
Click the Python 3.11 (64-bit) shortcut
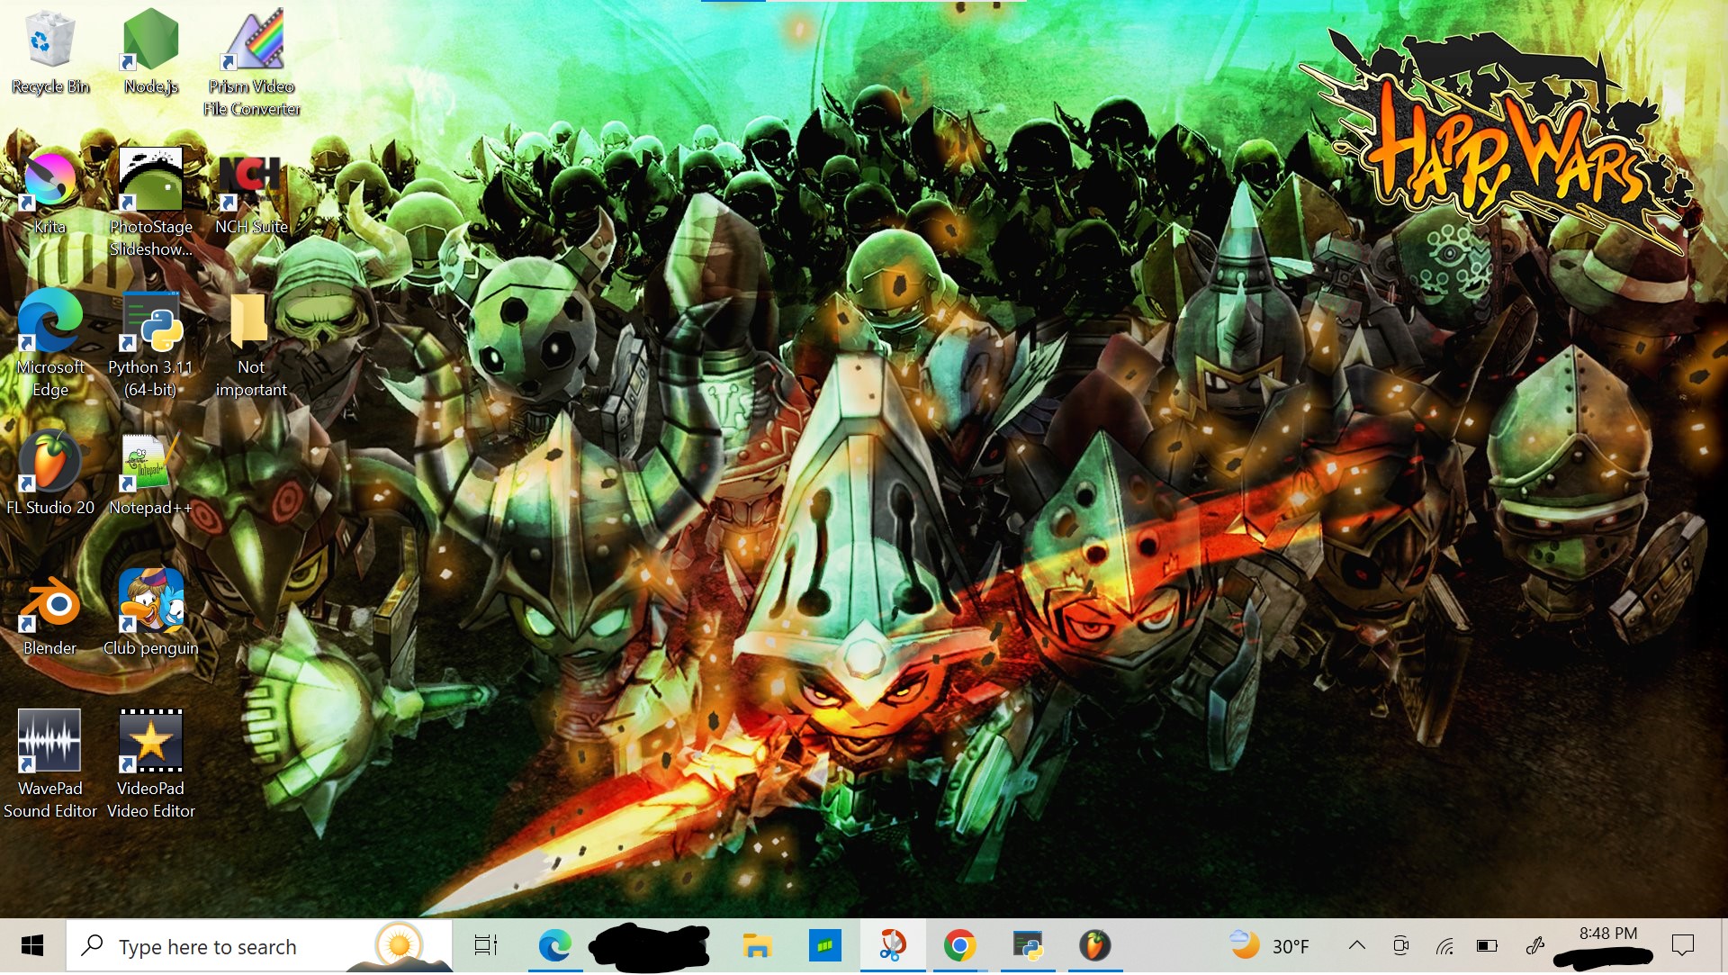150,321
